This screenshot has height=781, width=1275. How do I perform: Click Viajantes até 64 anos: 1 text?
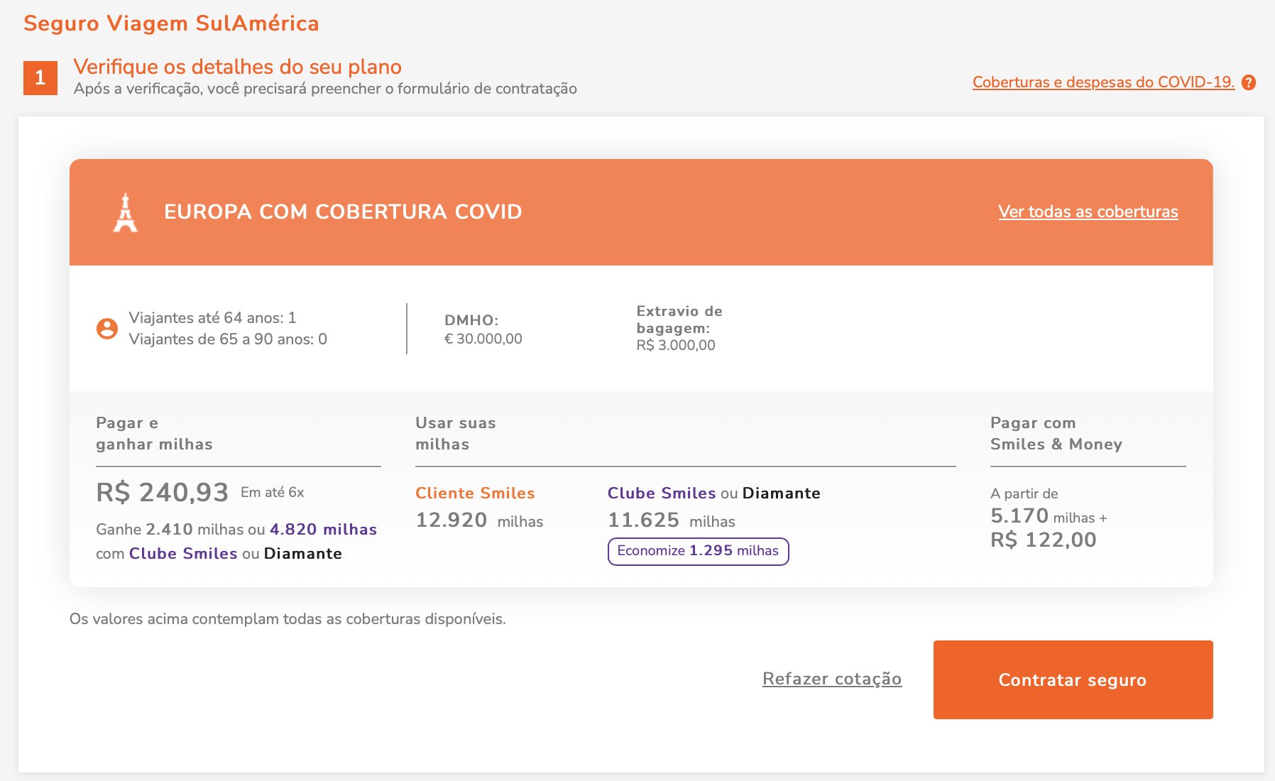[212, 317]
